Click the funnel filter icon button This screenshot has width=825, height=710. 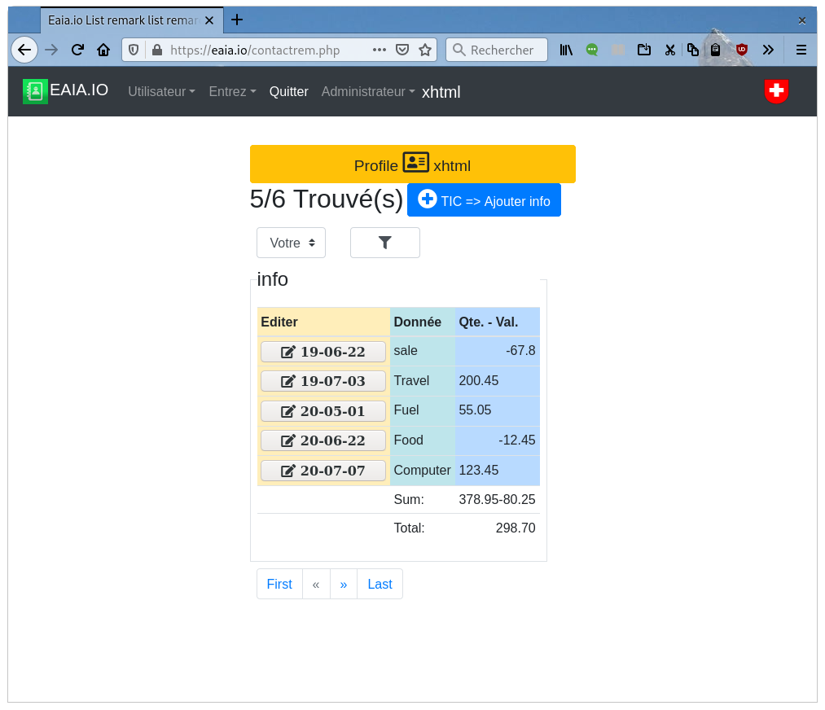385,243
